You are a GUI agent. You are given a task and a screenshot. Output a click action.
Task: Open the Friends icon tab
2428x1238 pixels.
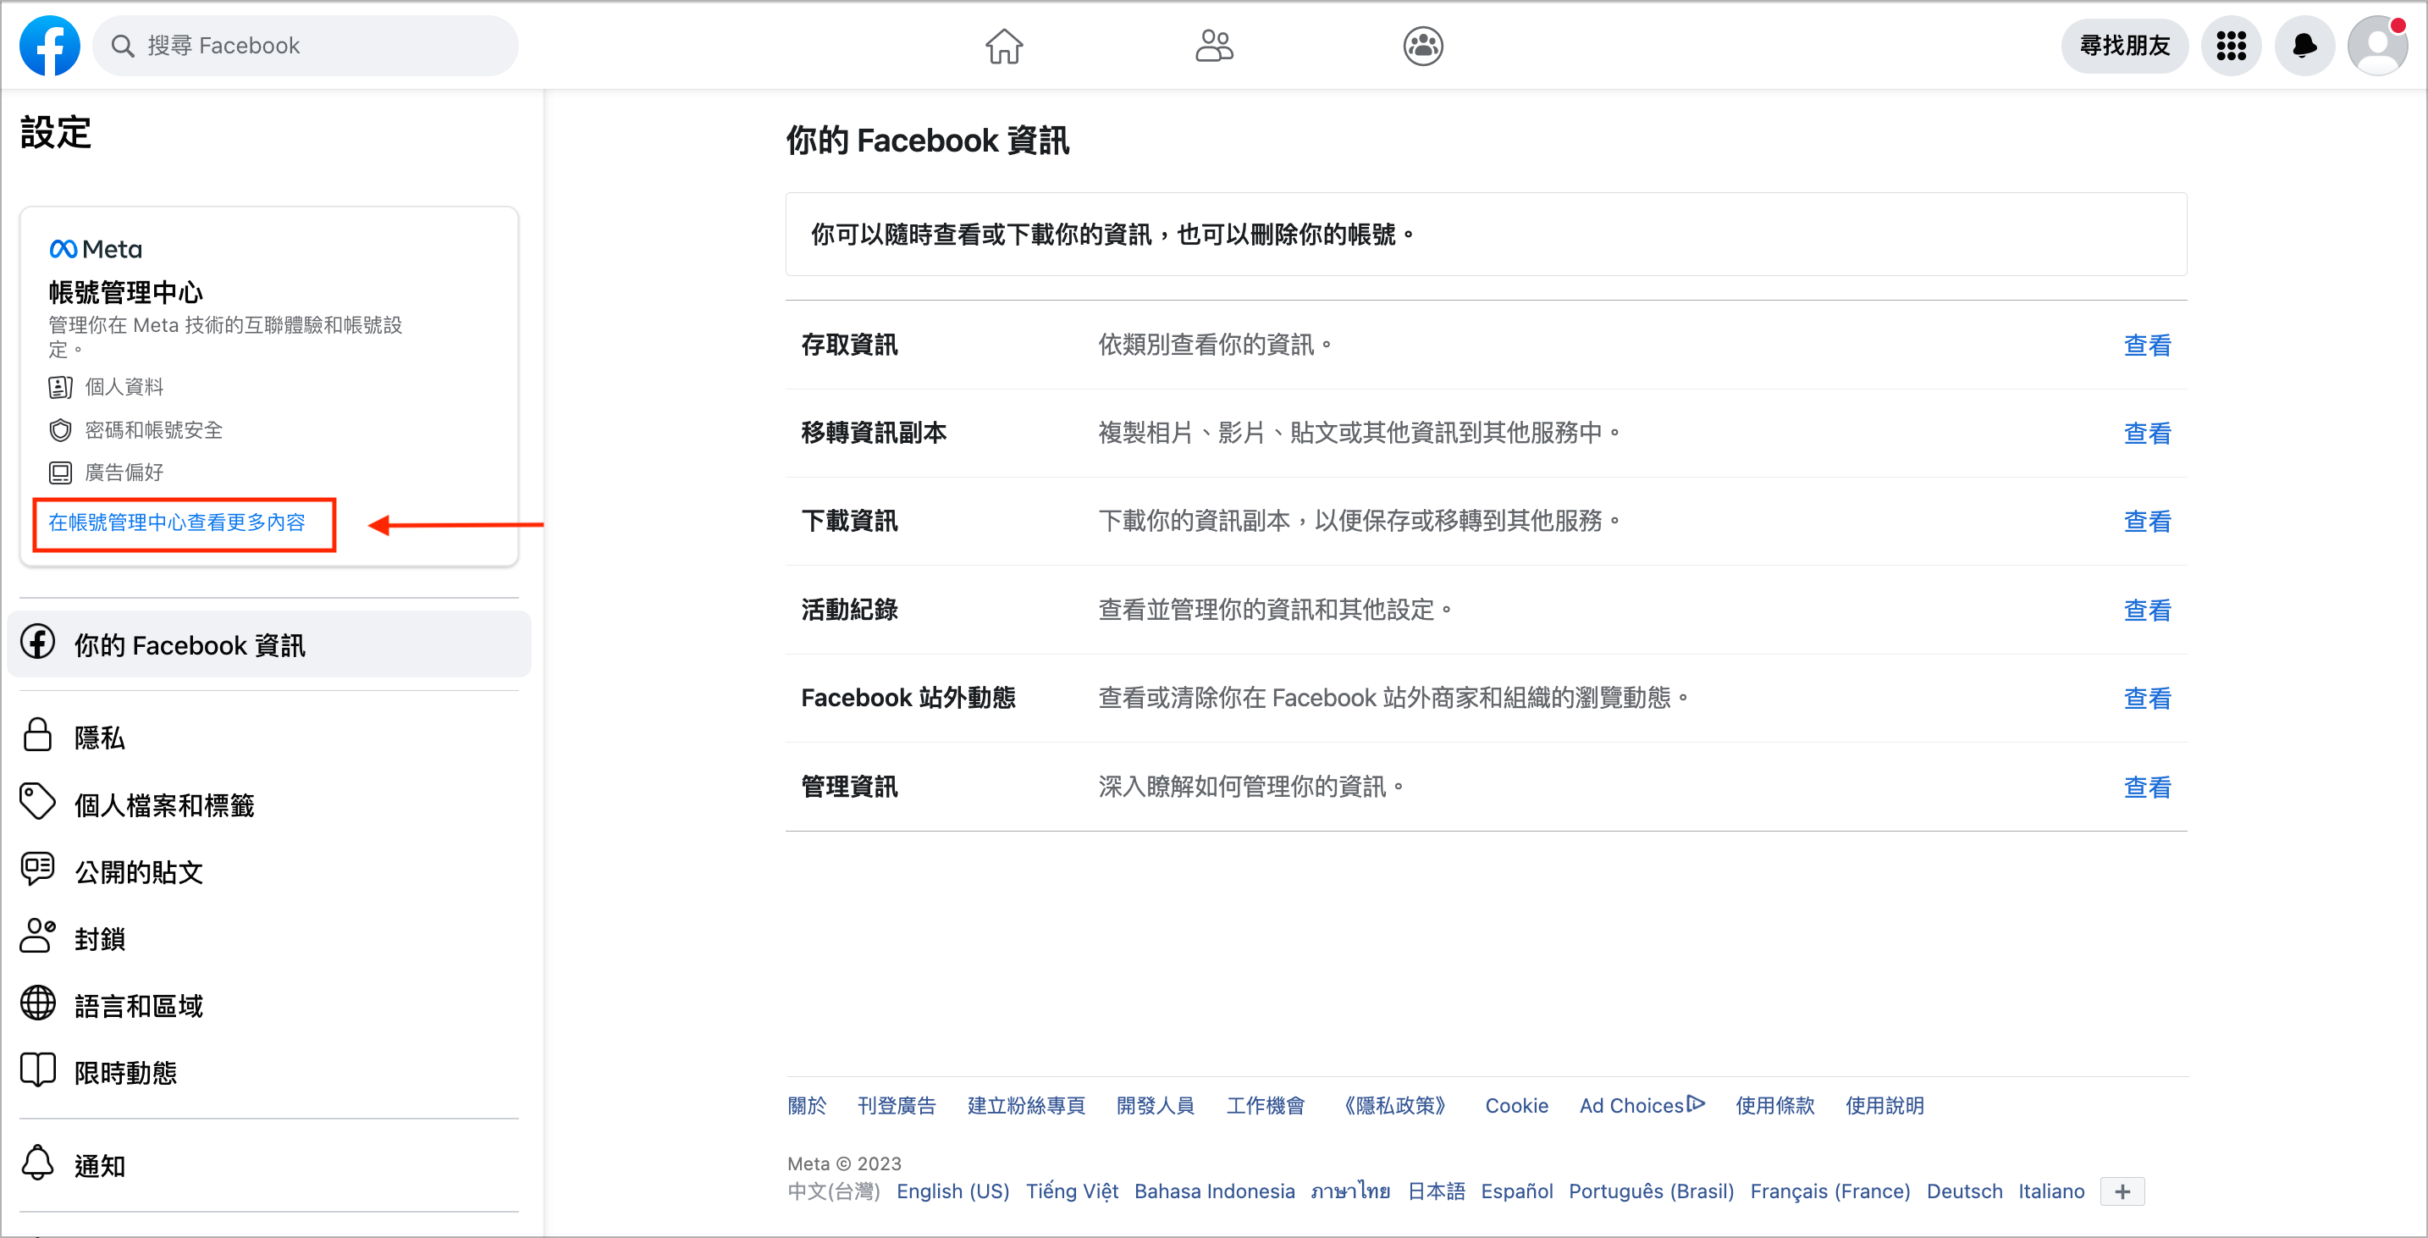tap(1214, 45)
